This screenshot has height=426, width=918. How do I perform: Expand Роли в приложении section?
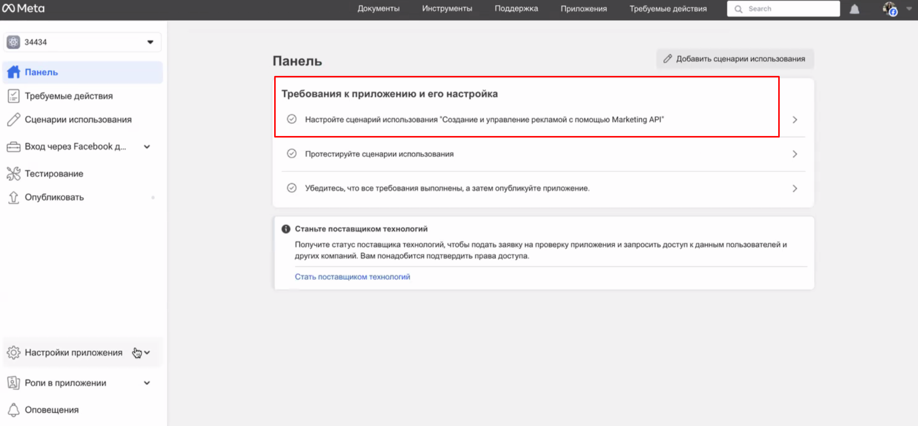(146, 383)
